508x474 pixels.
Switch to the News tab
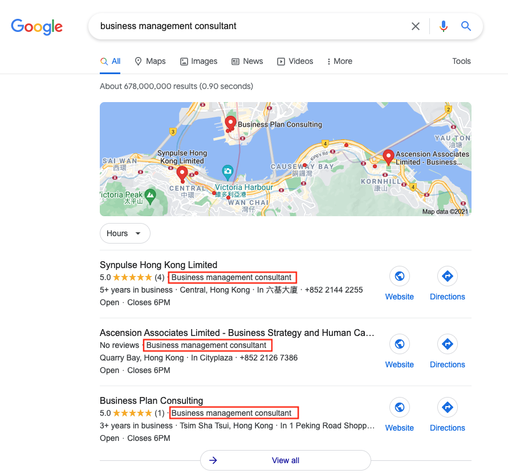(247, 61)
